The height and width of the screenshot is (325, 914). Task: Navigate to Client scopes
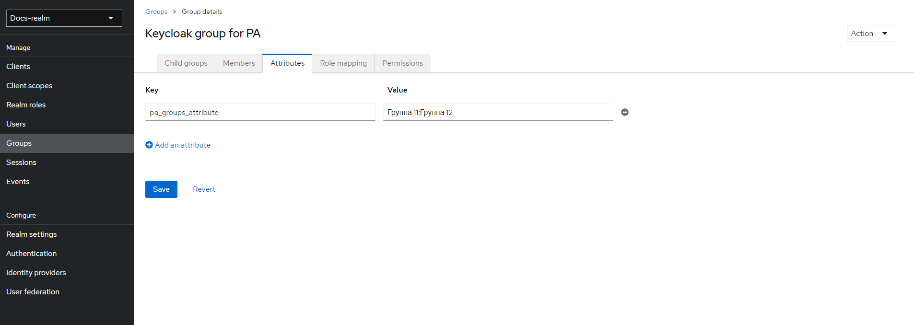[29, 86]
